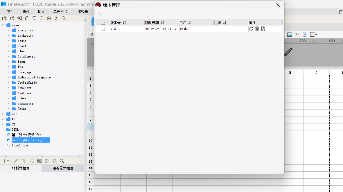Click the copy template icon in file toolbar
The image size is (343, 192).
point(34,18)
